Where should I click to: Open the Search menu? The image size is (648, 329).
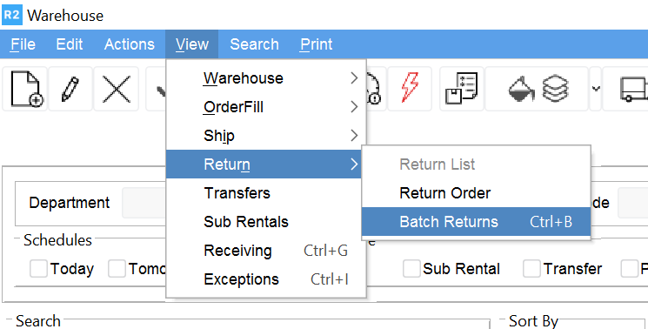tap(254, 44)
